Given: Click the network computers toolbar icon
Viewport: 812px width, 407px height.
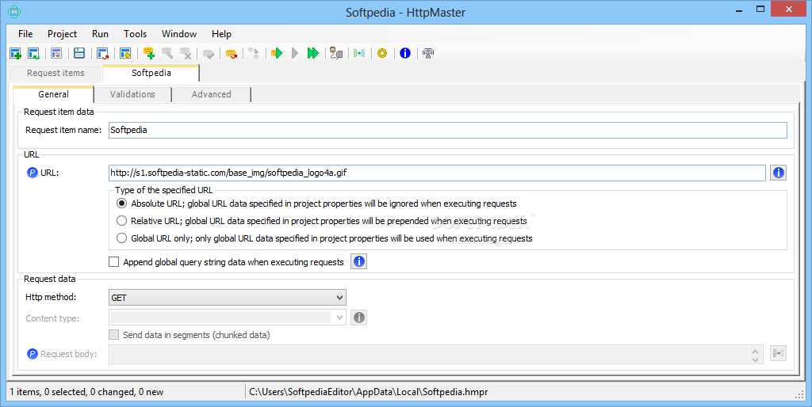Looking at the screenshot, I should click(x=336, y=53).
